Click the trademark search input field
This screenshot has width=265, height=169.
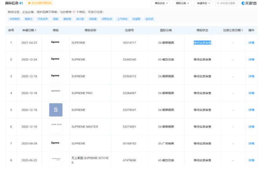click(226, 3)
